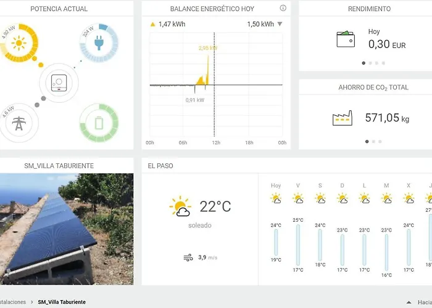Select second page dot in Rendimiento card
This screenshot has height=308, width=432.
pyautogui.click(x=370, y=63)
